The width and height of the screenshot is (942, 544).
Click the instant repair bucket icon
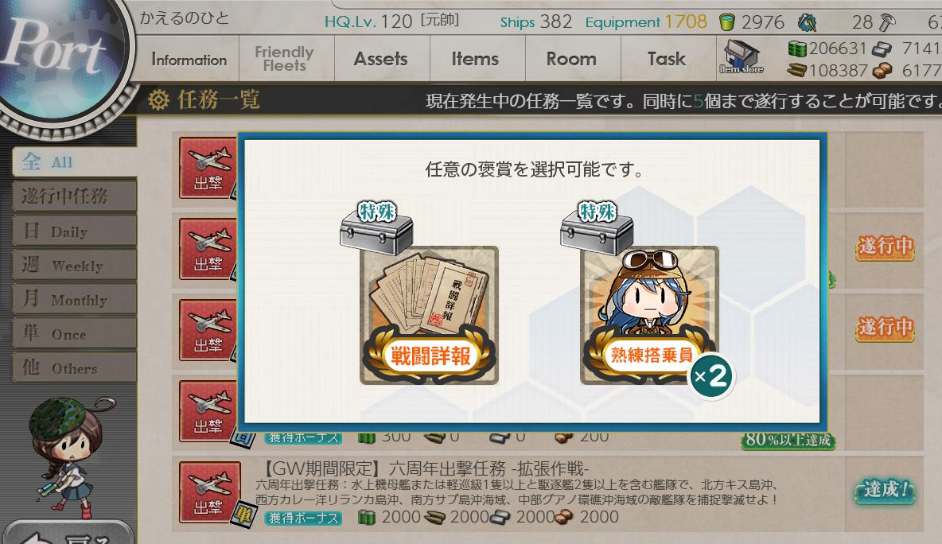[x=727, y=23]
